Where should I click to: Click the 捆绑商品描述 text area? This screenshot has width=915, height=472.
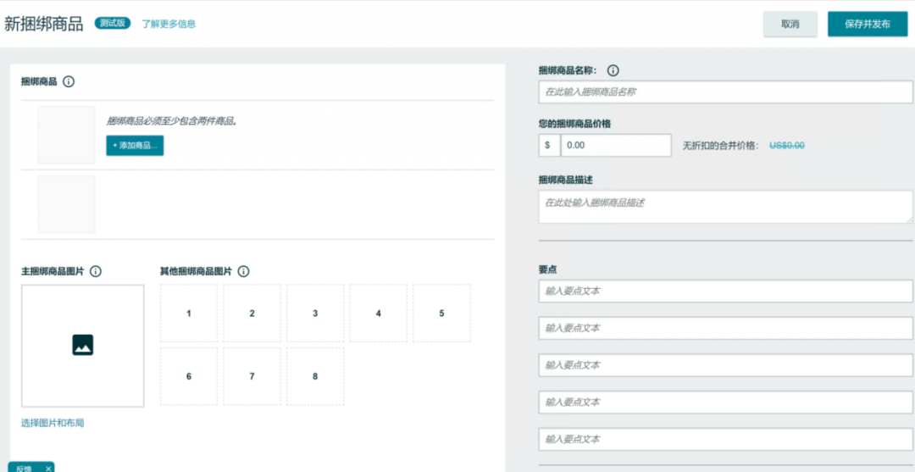(x=725, y=207)
